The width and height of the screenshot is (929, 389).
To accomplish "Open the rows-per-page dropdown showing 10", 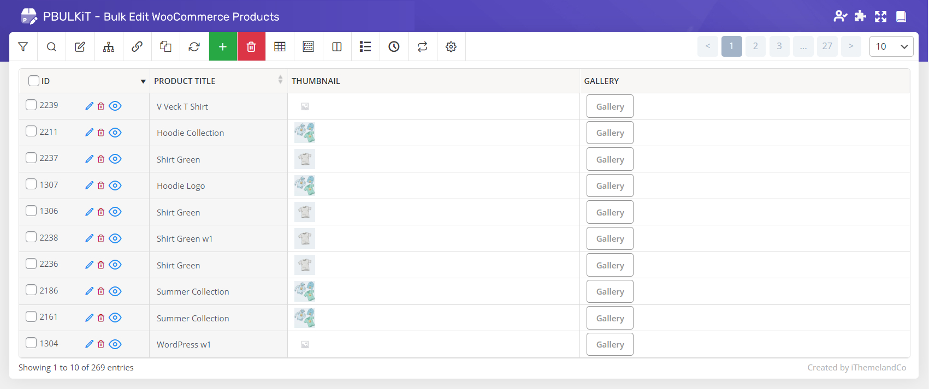I will coord(891,46).
